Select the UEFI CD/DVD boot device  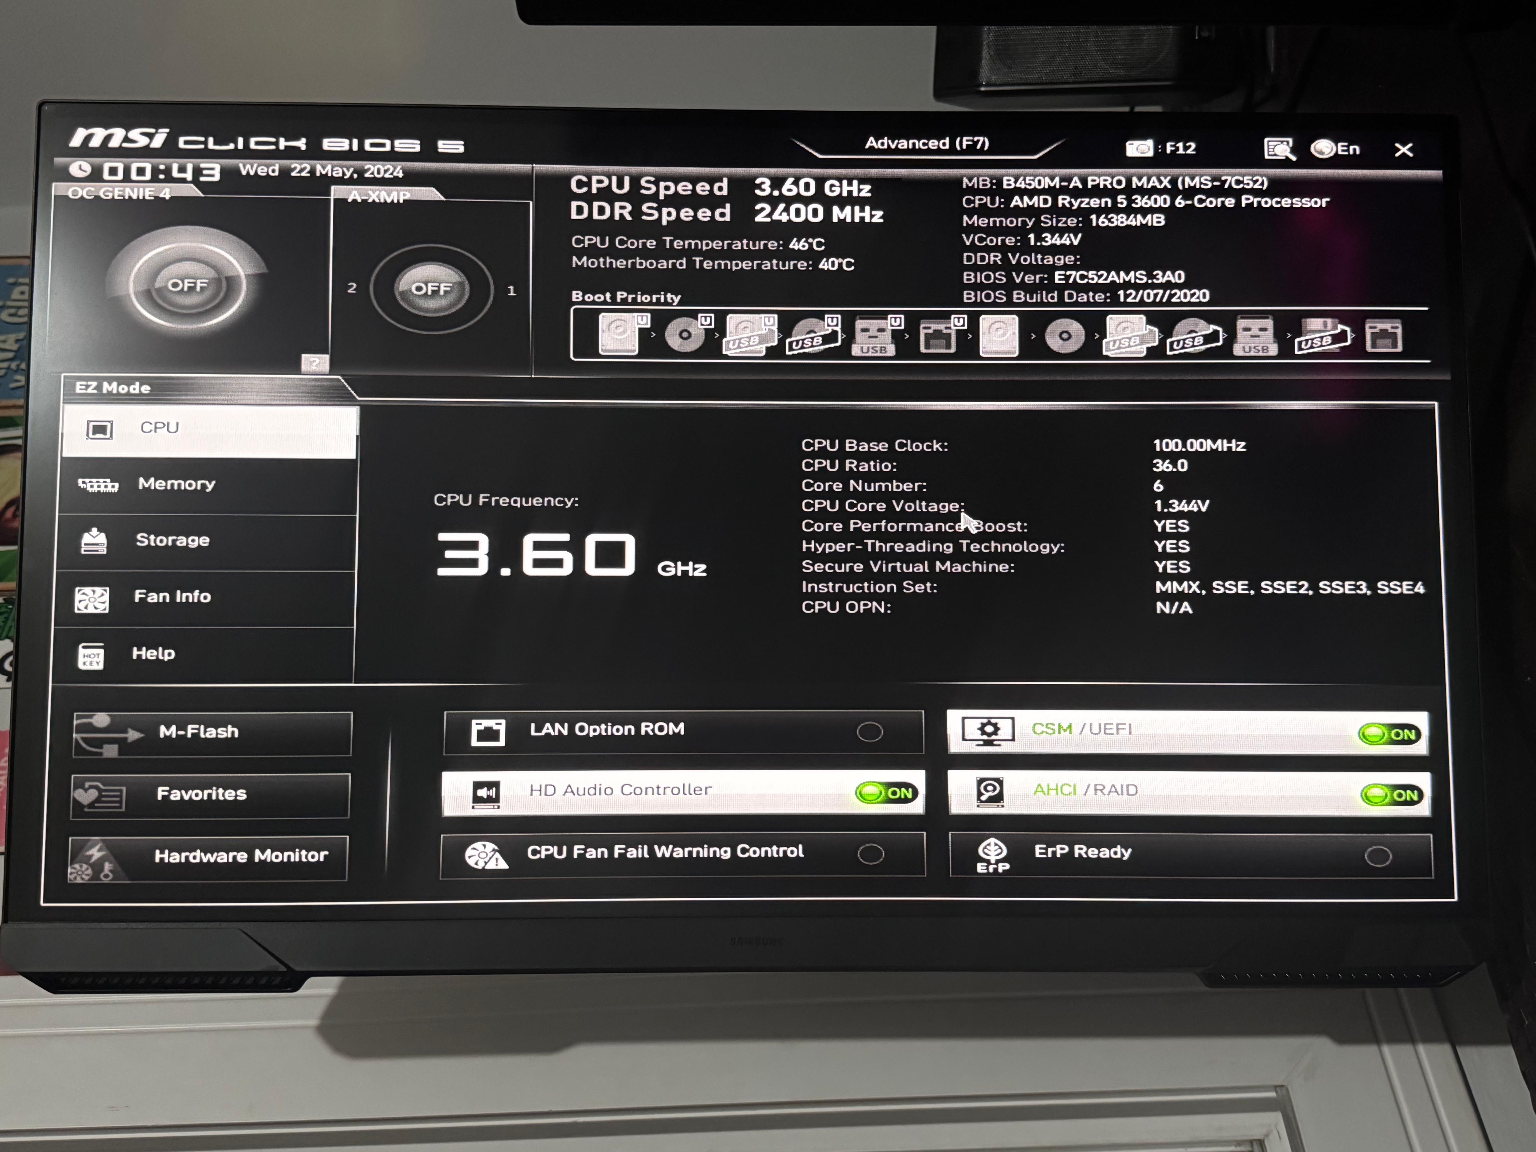688,335
